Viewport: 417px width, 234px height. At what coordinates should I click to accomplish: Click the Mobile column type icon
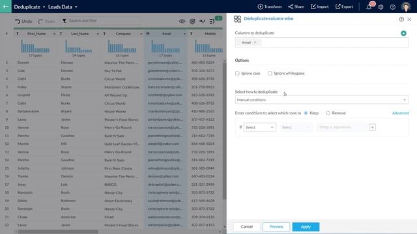tap(191, 34)
